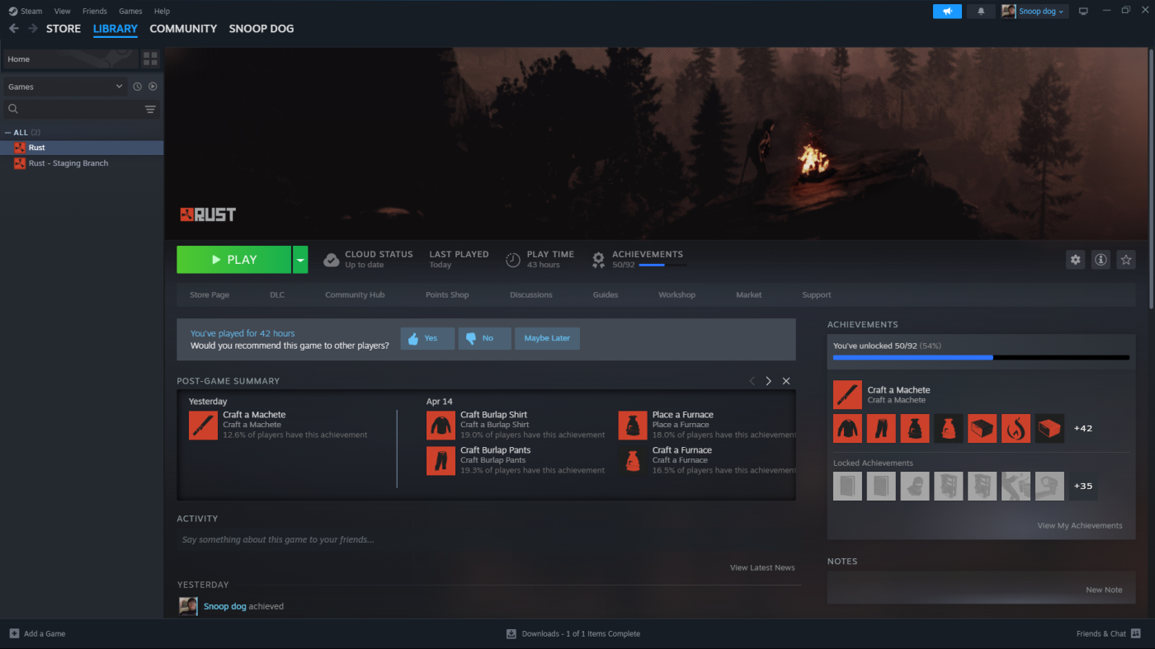Click the page vertical scrollbar
1155x649 pixels.
(1152, 177)
